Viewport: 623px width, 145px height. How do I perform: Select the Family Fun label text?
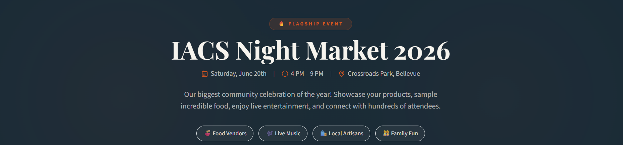click(404, 133)
